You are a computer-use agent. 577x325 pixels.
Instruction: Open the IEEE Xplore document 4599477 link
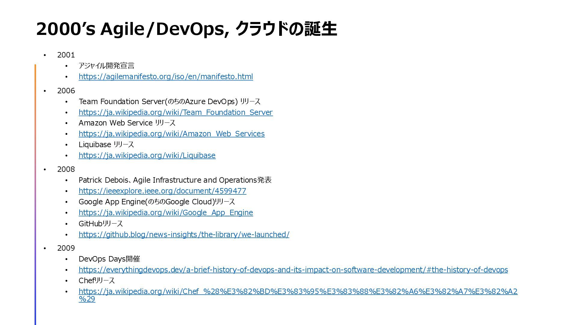click(162, 191)
